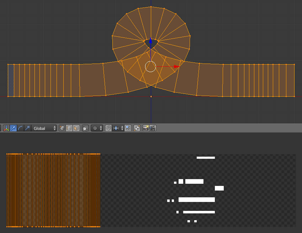The width and height of the screenshot is (302, 233).
Task: Switch to edge select mode
Action: click(69, 128)
